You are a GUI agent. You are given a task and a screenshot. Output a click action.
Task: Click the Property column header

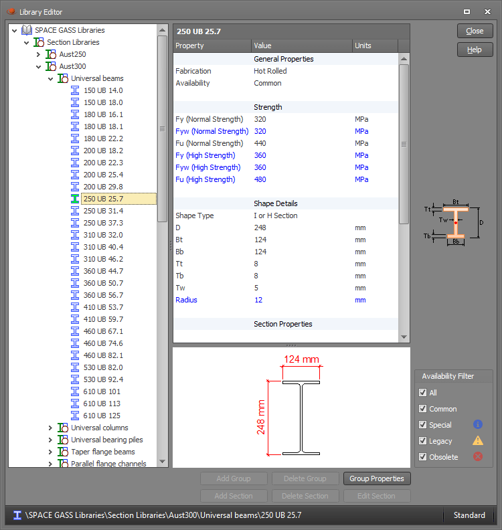(x=212, y=46)
